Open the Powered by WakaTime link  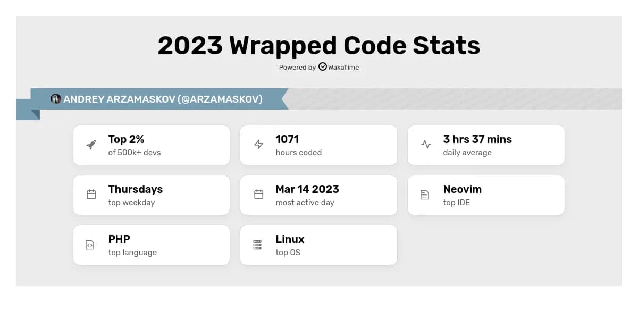(319, 68)
